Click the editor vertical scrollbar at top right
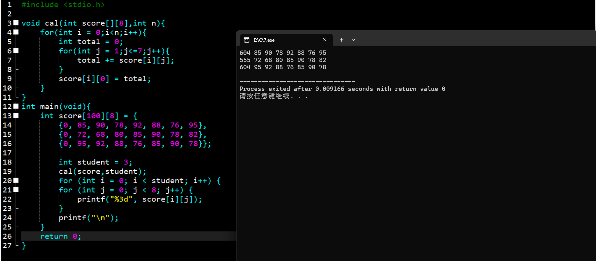 point(595,15)
